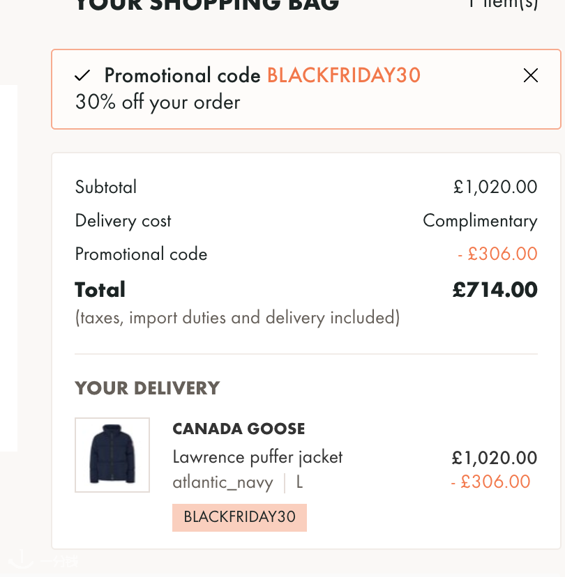Select the Subtotal amount £1,020.00 in summary
The image size is (565, 577).
pos(495,187)
